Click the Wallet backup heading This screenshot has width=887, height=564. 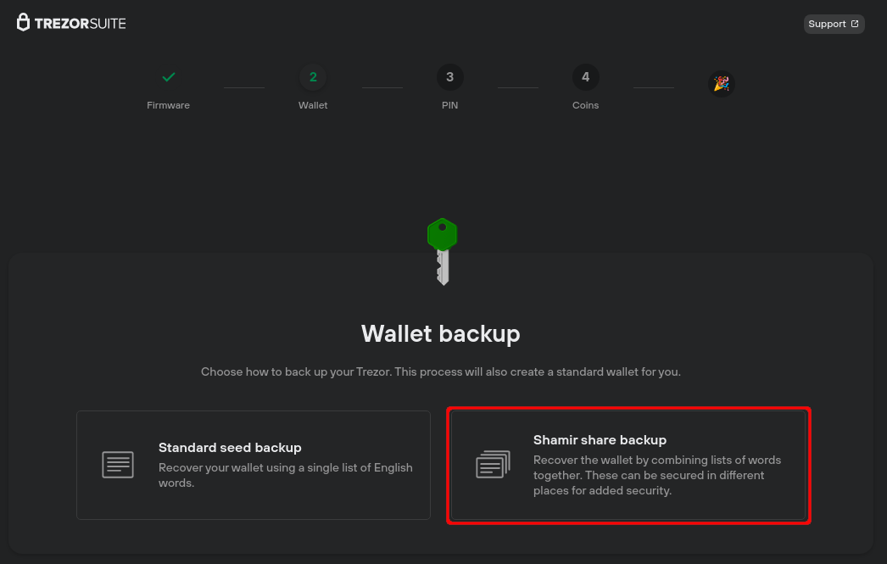(441, 334)
